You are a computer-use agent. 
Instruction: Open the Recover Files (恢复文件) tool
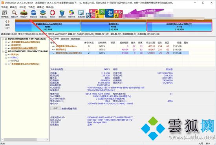pyautogui.click(x=24, y=14)
